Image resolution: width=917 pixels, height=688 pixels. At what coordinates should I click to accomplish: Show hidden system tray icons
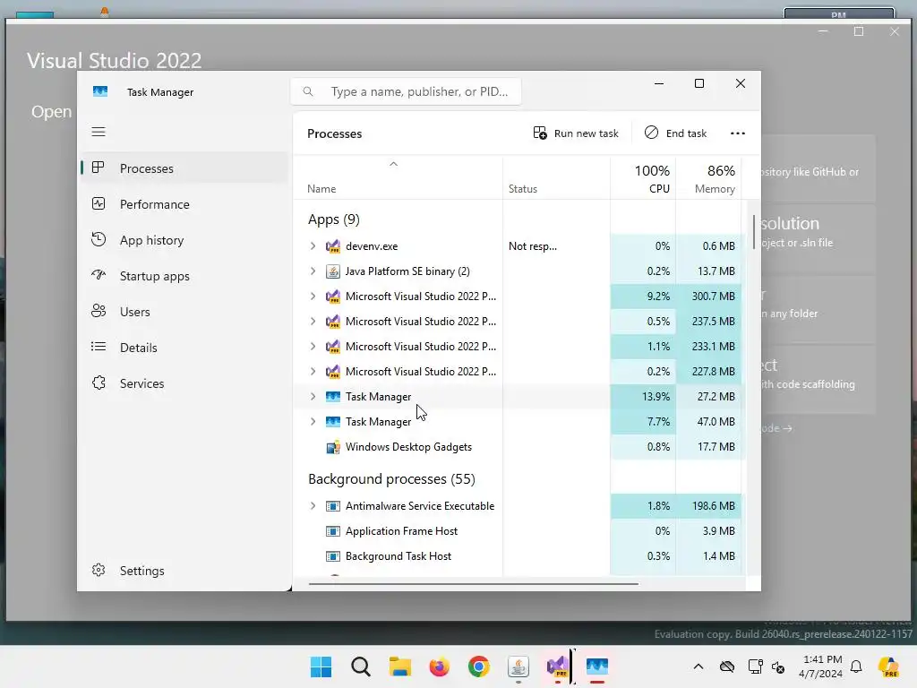coord(698,666)
